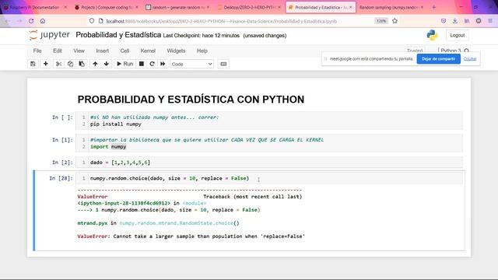Click site info shield icon in address bar
Screen dimensions: 498x280
[x=92, y=21]
